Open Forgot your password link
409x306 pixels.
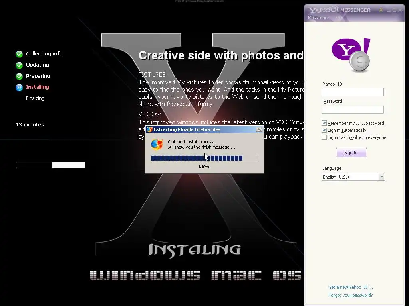pos(351,295)
